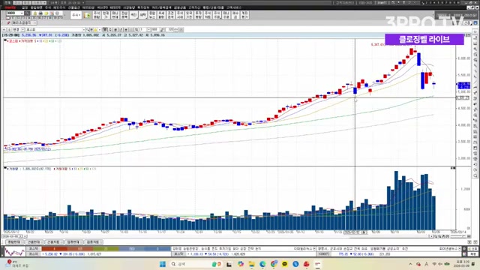480x270 pixels.
Task: Click the 업종현재 bottom tab button
Action: click(73, 242)
